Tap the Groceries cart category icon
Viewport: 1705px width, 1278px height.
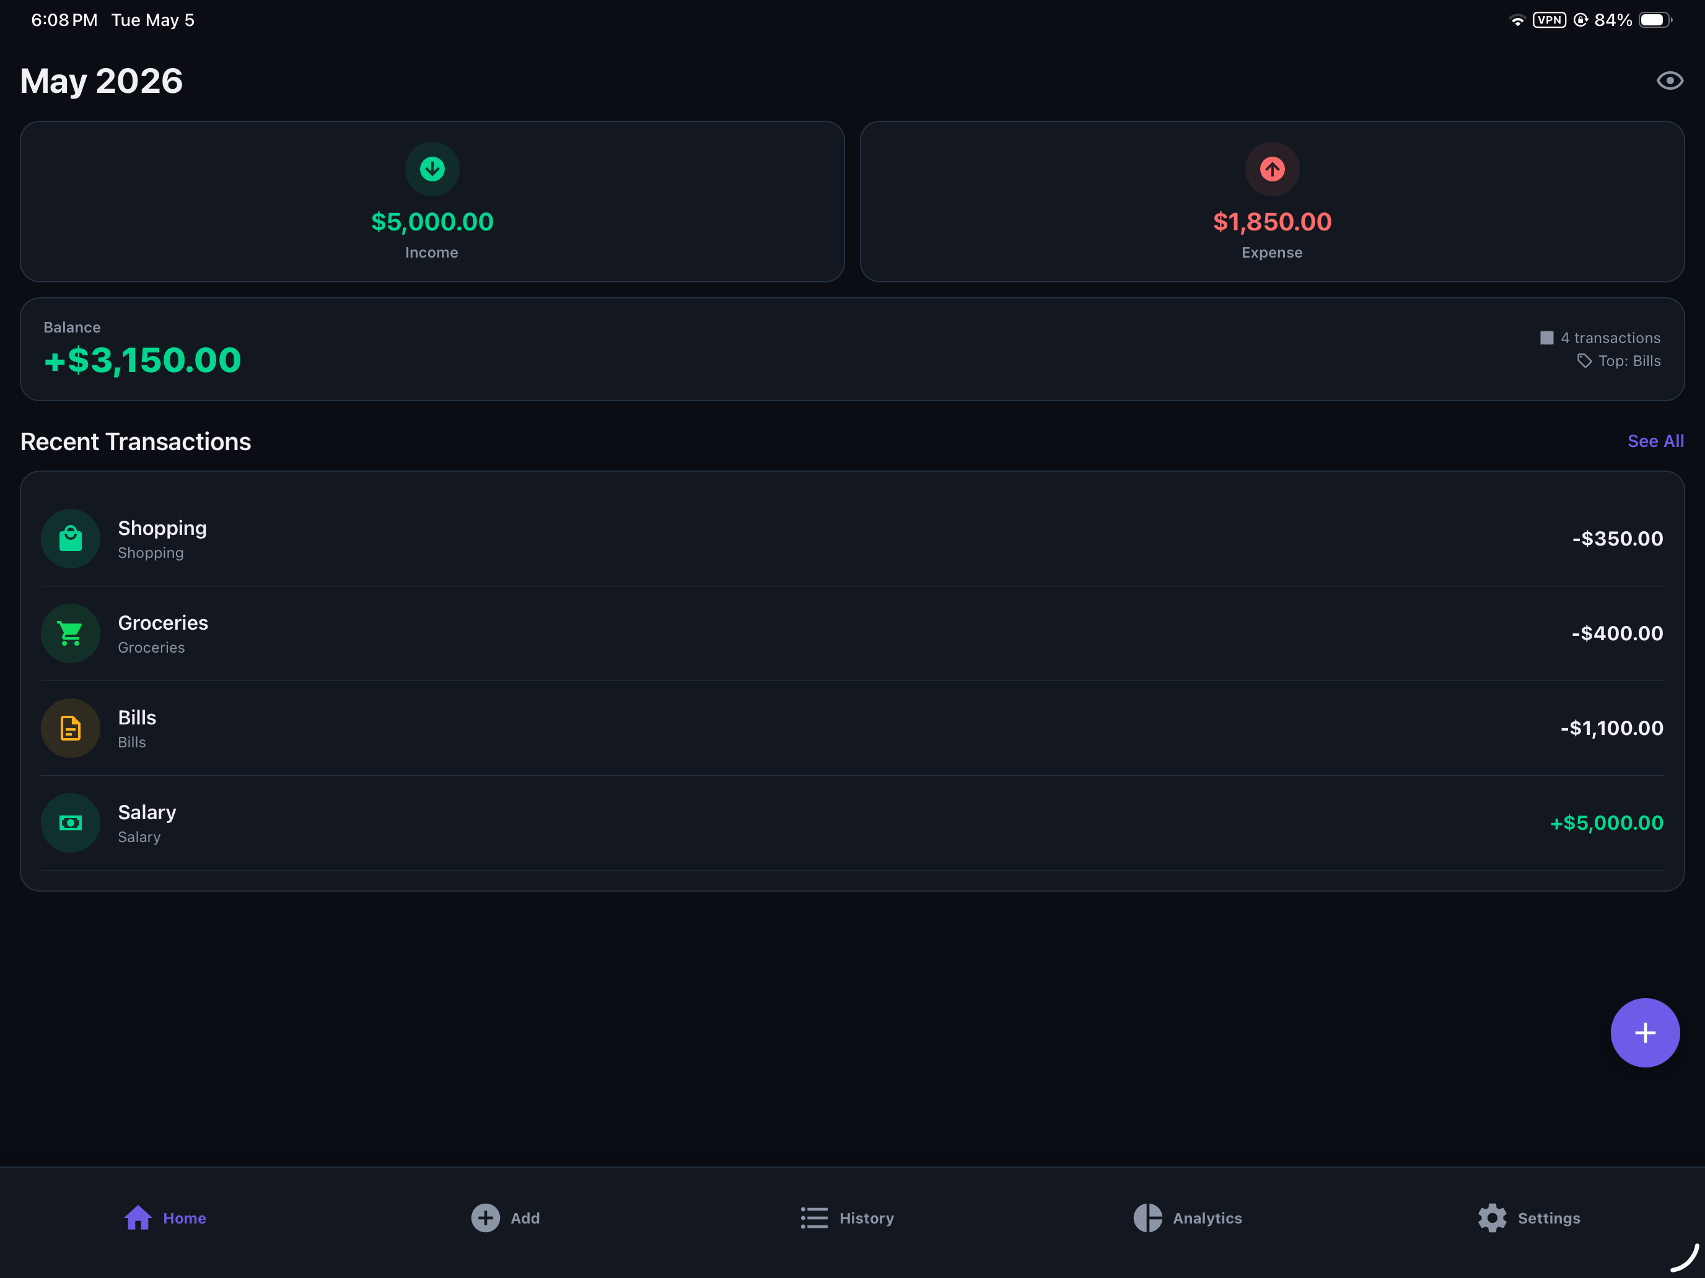(70, 633)
